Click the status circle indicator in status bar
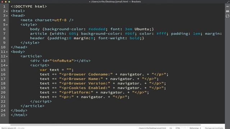This screenshot has width=230, height=129. (185, 128)
